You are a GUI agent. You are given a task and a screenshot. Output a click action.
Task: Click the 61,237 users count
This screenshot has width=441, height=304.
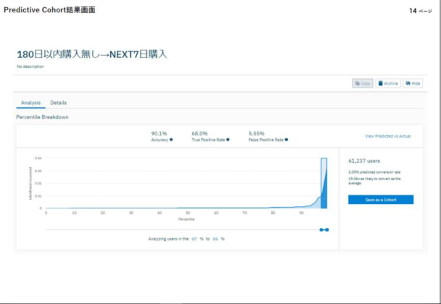365,161
